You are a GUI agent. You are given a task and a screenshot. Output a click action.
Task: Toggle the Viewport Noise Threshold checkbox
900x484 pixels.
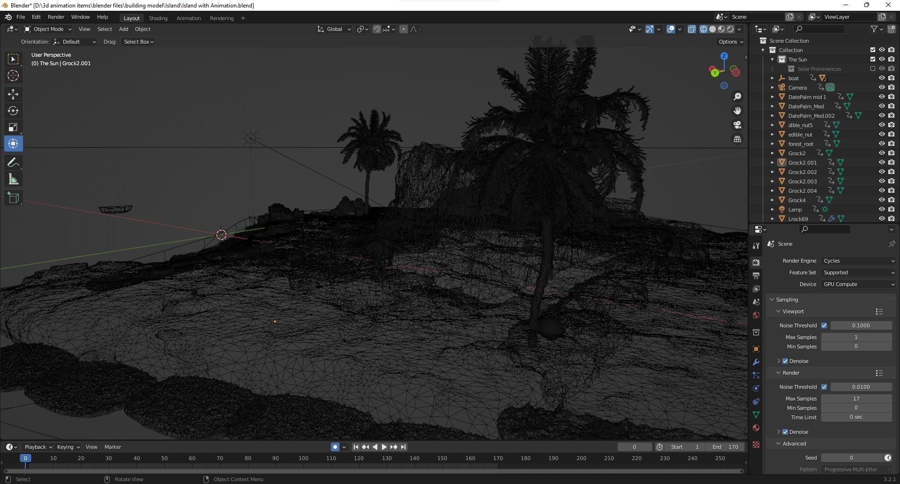(824, 325)
